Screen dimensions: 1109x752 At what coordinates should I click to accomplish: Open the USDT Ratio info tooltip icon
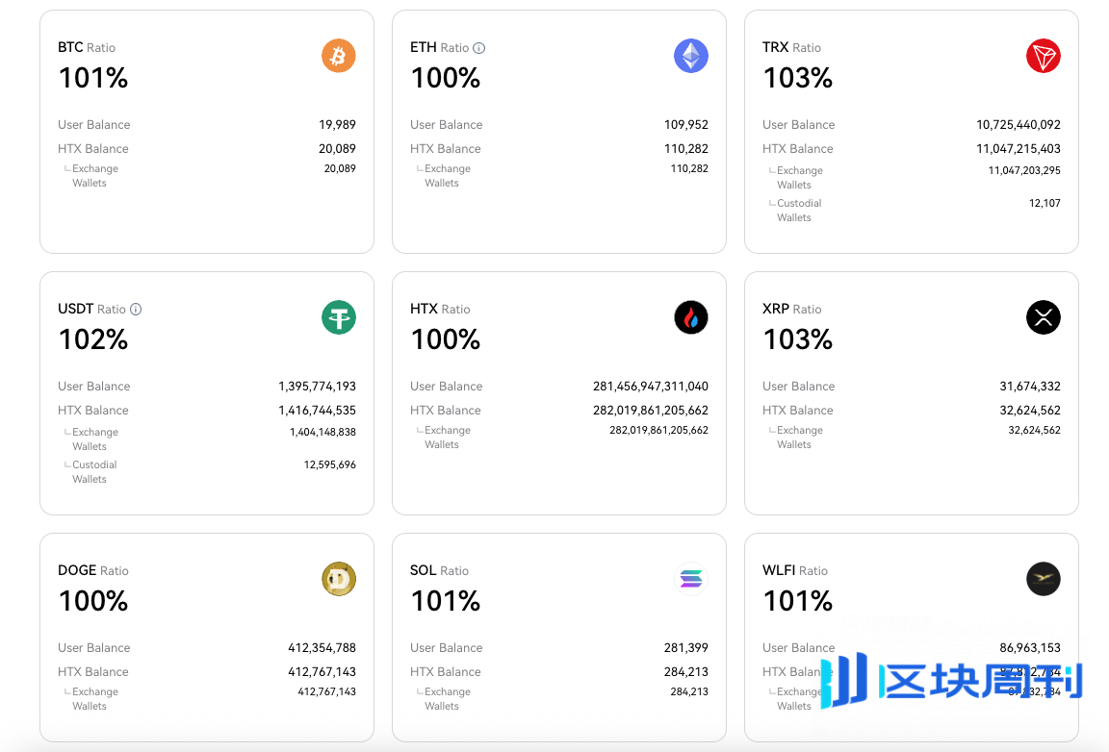136,310
